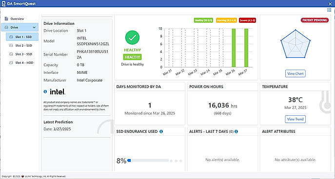Select Slot 1 - SSD
The width and height of the screenshot is (335, 179).
pos(22,37)
